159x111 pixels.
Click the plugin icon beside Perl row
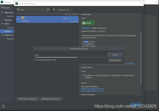18,19
